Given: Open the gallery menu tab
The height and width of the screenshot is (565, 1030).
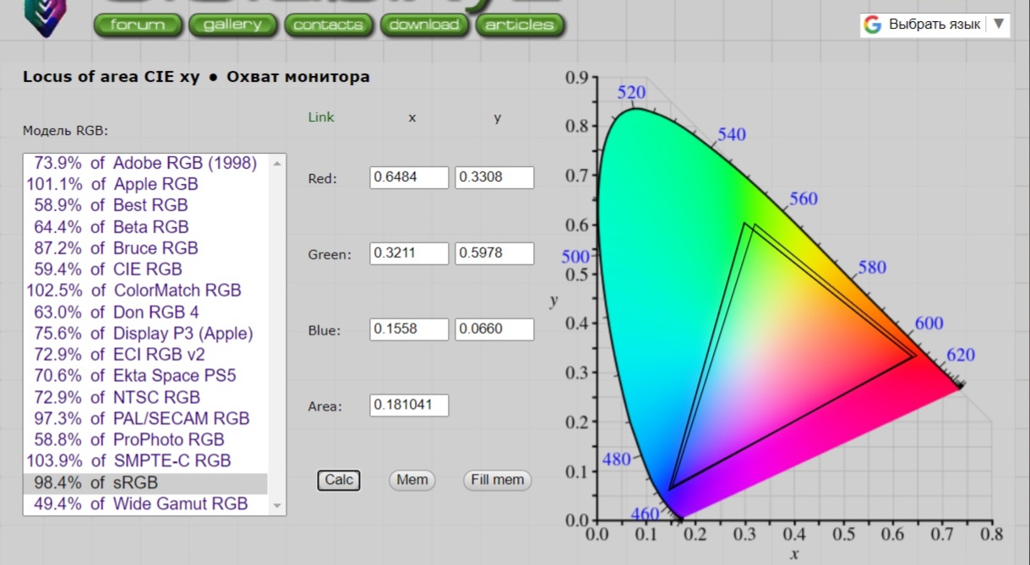Looking at the screenshot, I should coord(232,24).
